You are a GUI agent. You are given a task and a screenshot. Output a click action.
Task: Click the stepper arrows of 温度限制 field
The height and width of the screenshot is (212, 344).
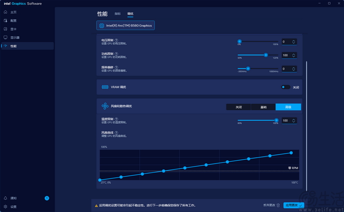point(294,121)
